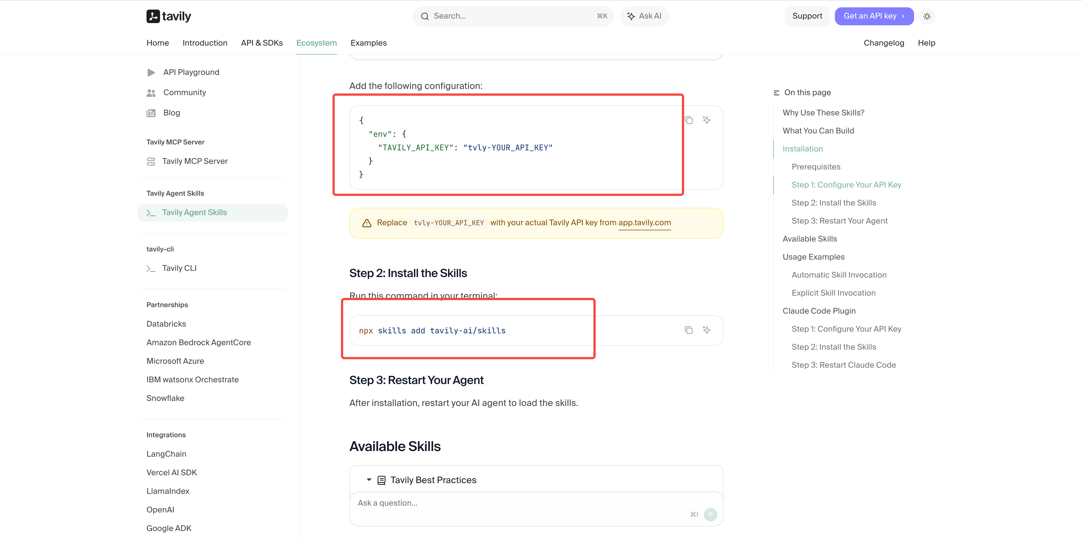1082x540 pixels.
Task: Follow the app.tavily.com link
Action: click(x=644, y=223)
